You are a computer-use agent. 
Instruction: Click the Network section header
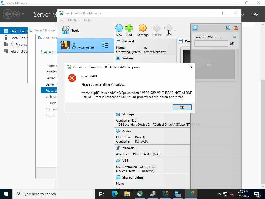click(129, 148)
